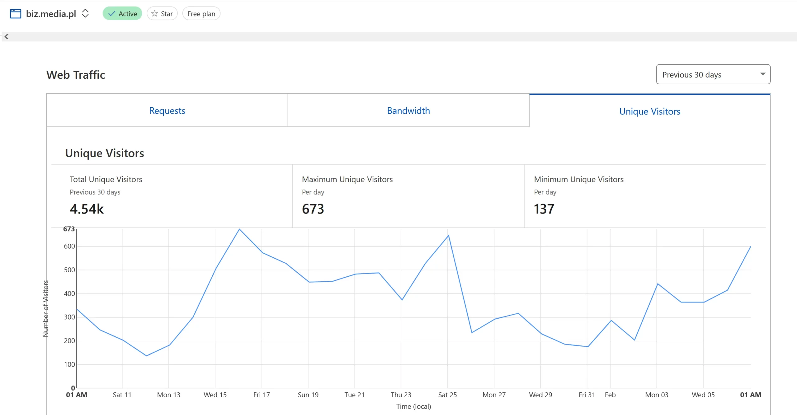The width and height of the screenshot is (797, 415).
Task: Click the Maximum Unique Visitors 673 stat
Action: point(313,209)
